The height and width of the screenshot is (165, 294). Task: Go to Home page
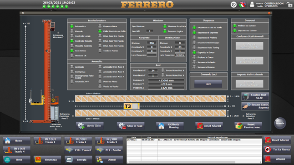pos(16,140)
